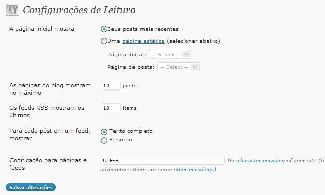
Task: Click the UTF-8 encoding text field
Action: point(162,160)
